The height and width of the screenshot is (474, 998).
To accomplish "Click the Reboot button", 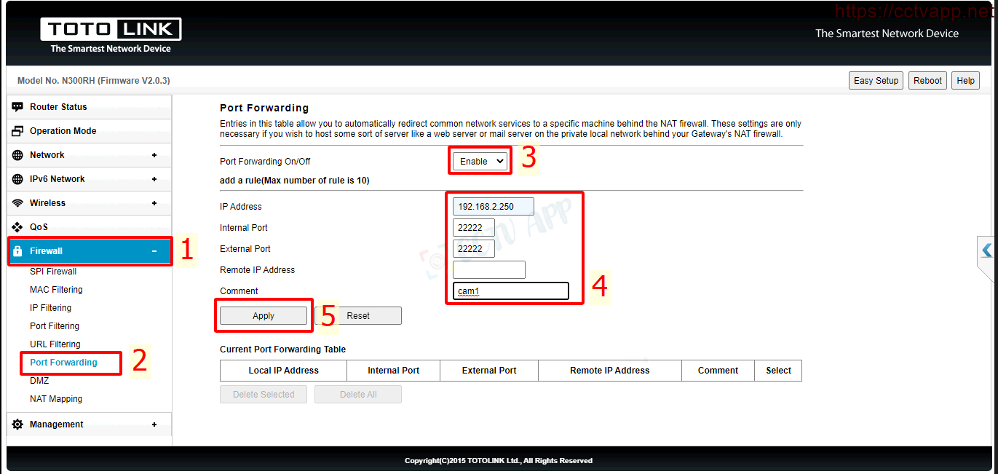I will (927, 81).
